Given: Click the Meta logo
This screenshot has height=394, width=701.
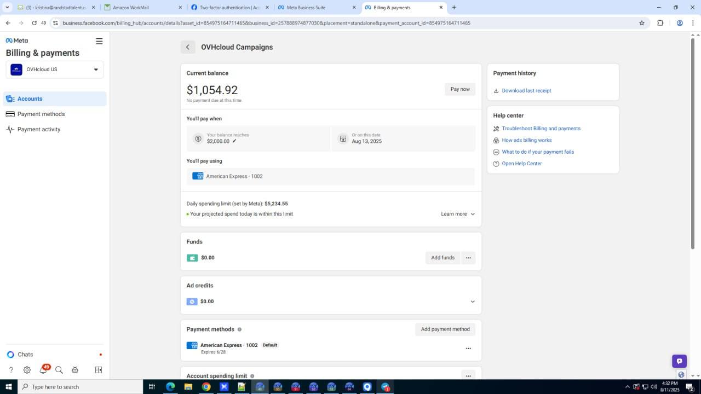Looking at the screenshot, I should pos(17,40).
